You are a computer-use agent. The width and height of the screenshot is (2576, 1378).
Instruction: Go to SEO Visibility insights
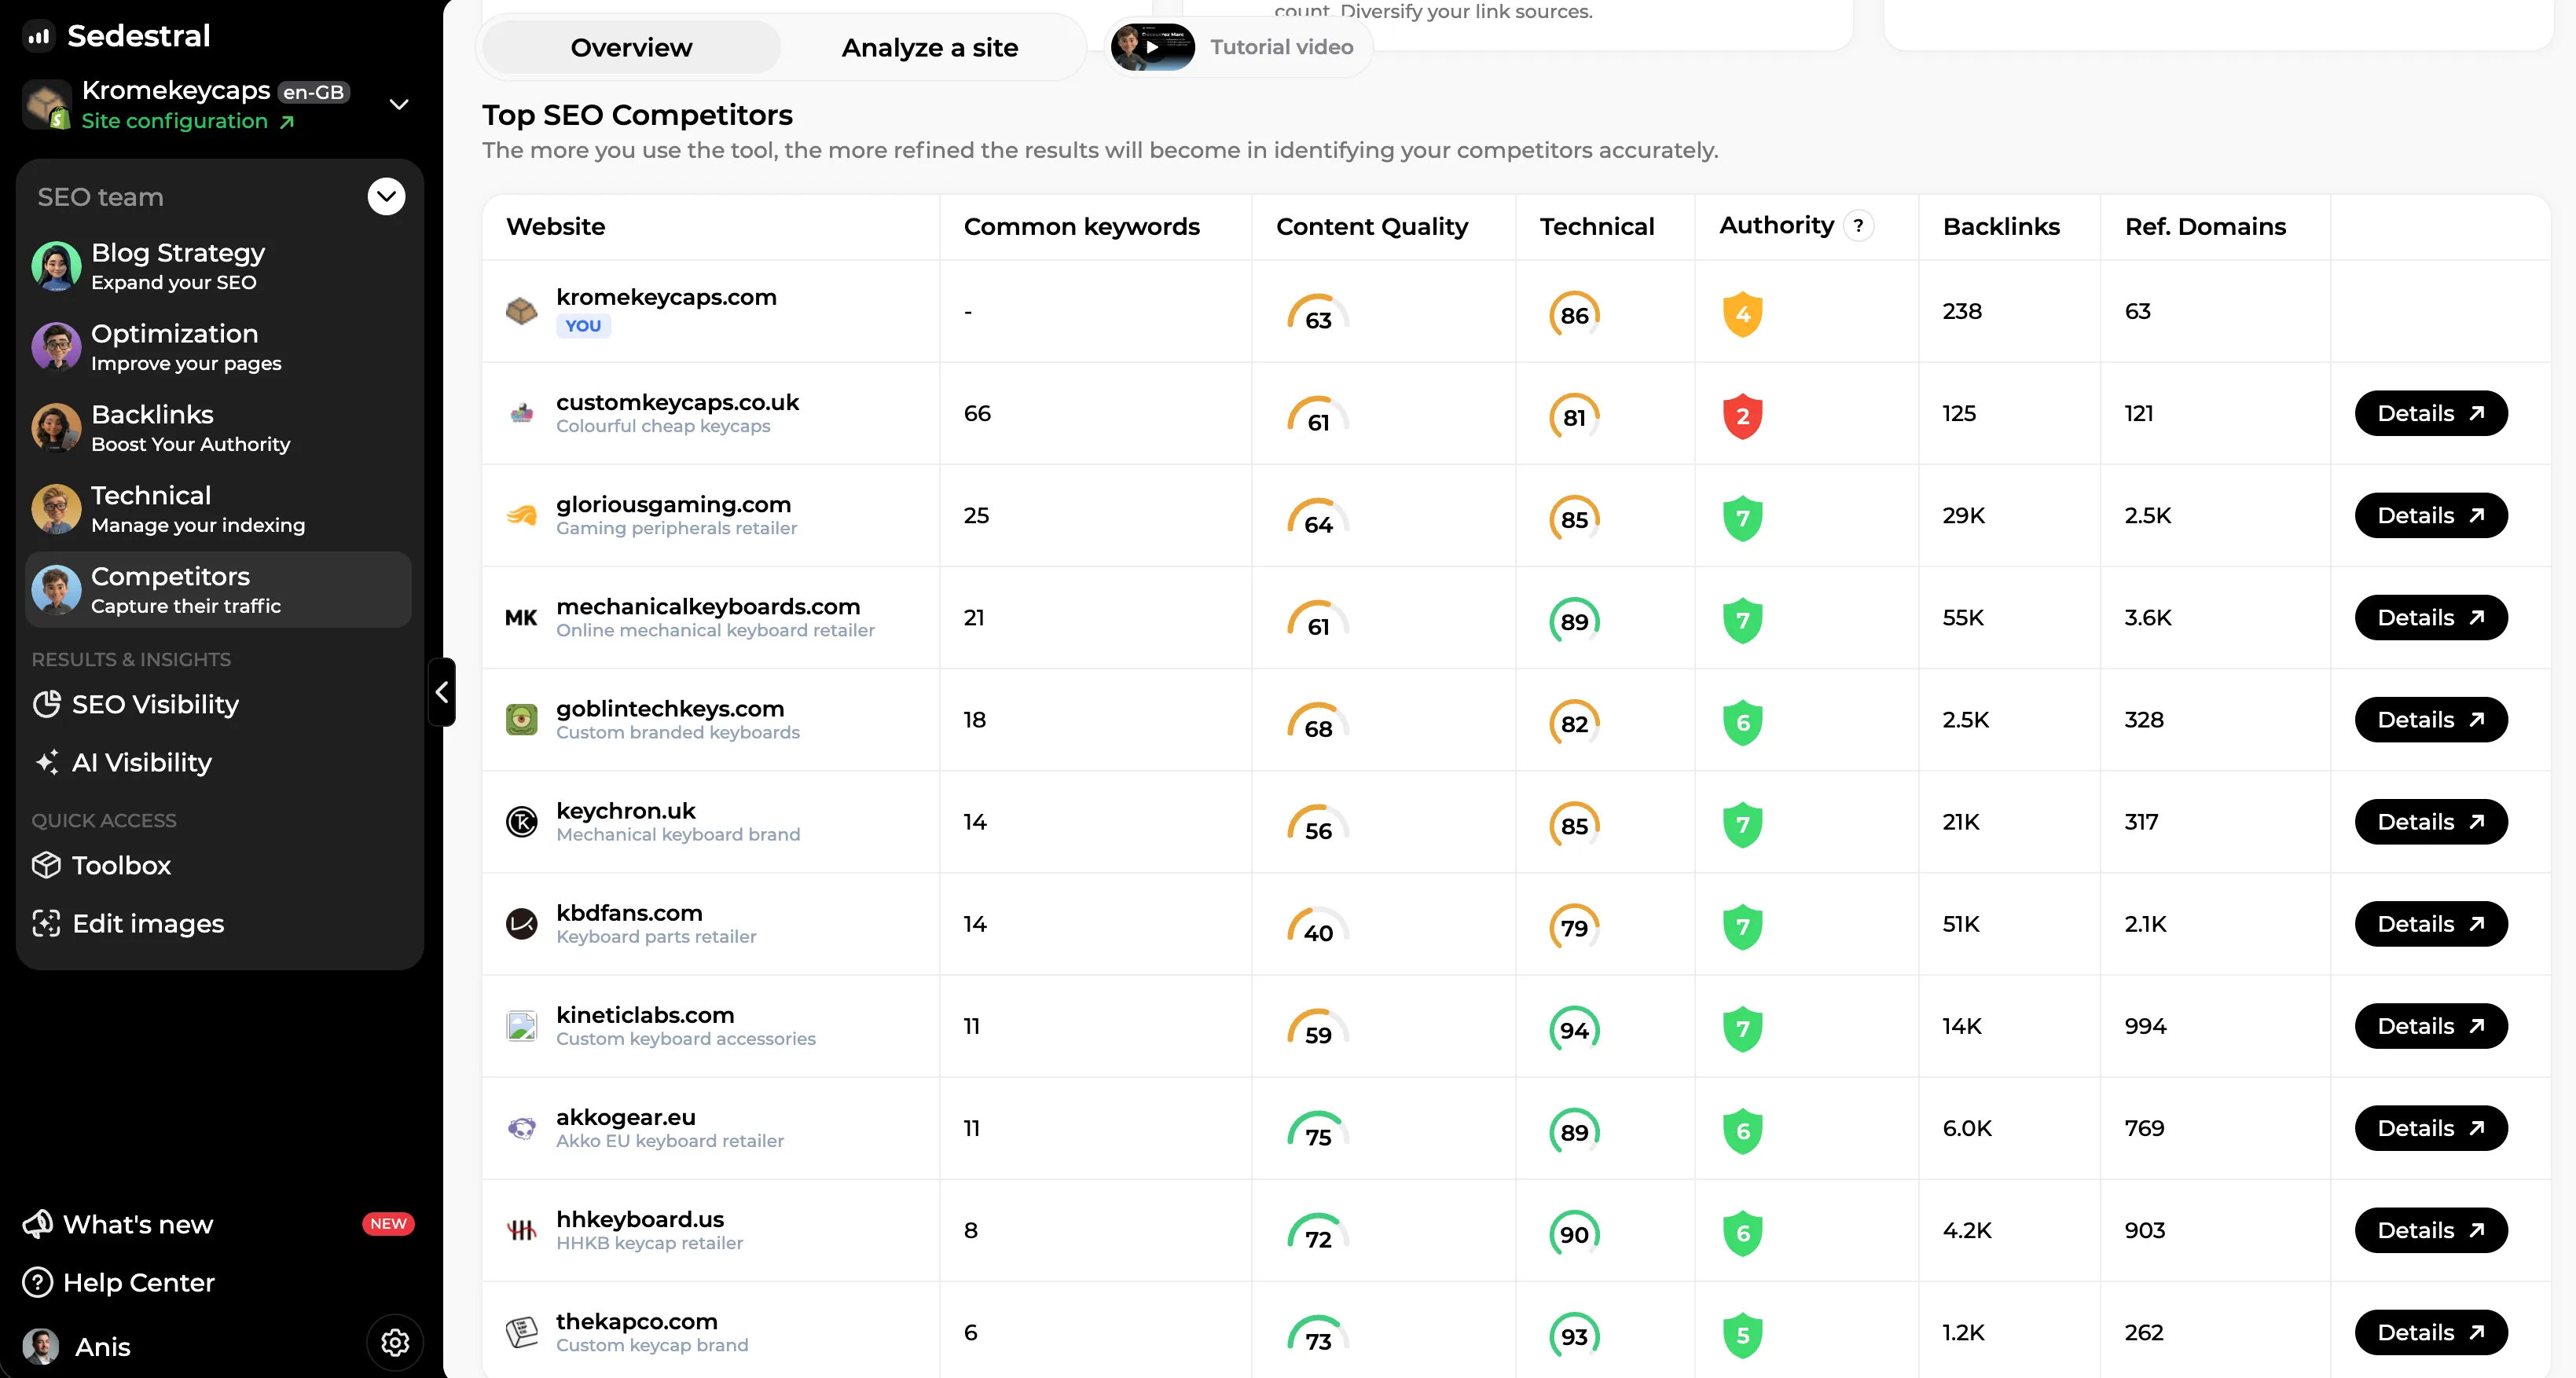tap(136, 705)
